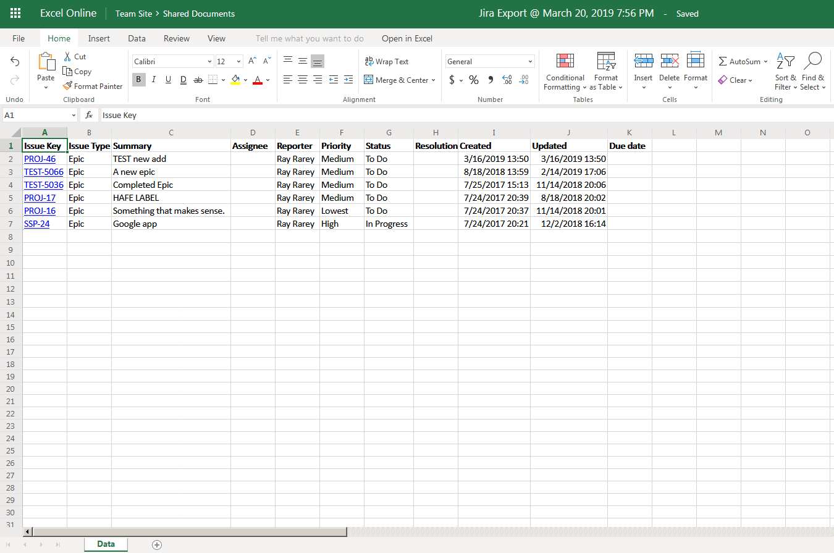Switch to the Review ribbon tab
This screenshot has width=834, height=553.
(177, 38)
